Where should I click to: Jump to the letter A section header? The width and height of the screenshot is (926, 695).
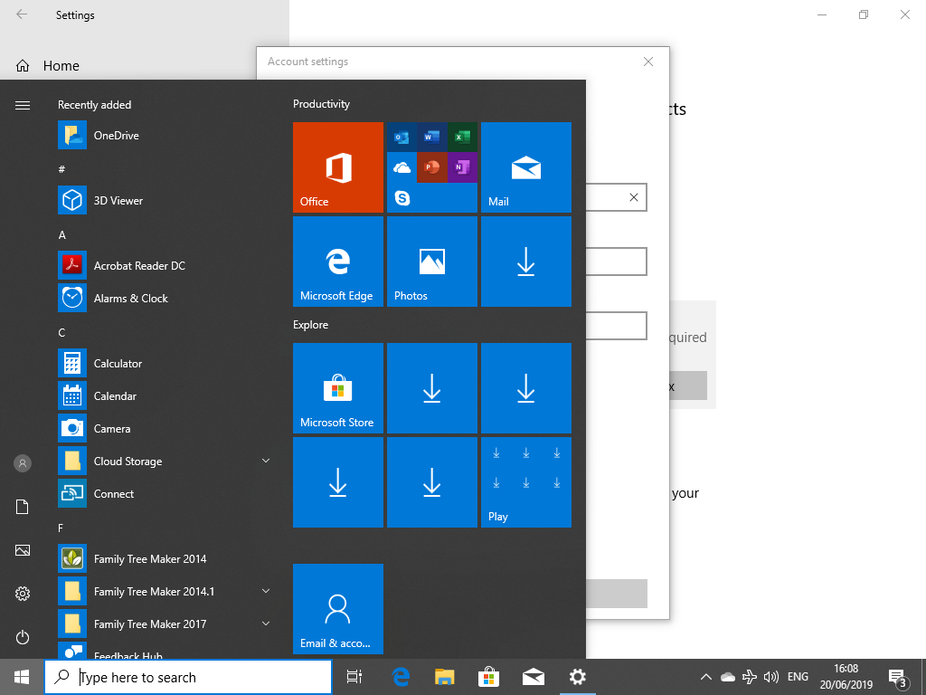point(62,235)
